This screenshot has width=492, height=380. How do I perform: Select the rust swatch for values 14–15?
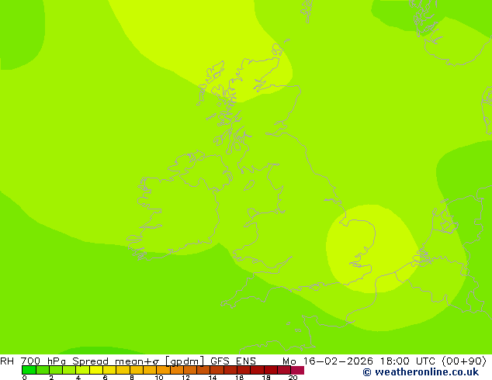[x=217, y=370]
